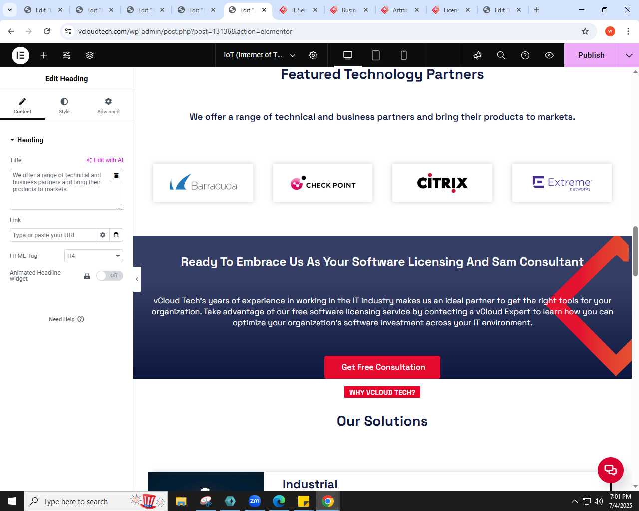Open link options gear icon
Viewport: 639px width, 511px height.
point(103,235)
